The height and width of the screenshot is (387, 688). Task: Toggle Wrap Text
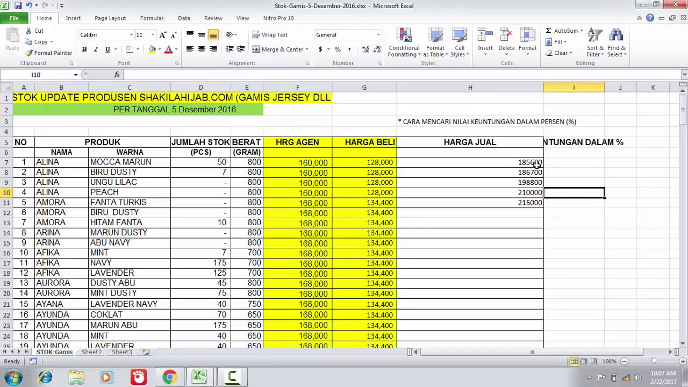270,35
